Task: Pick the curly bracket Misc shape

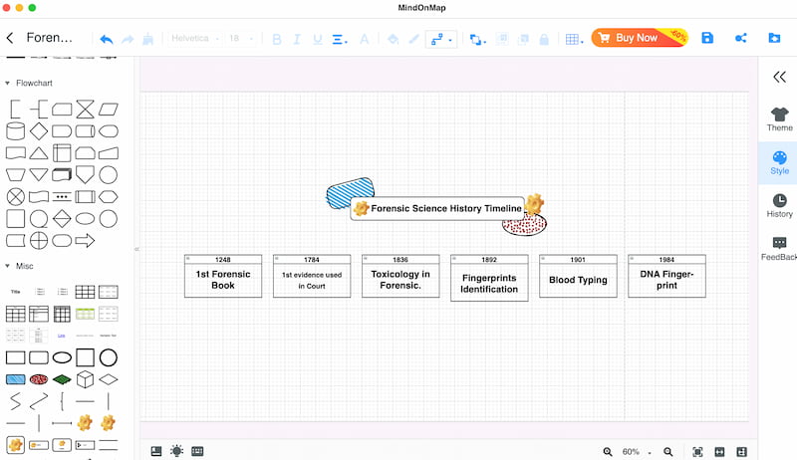Action: (62, 401)
